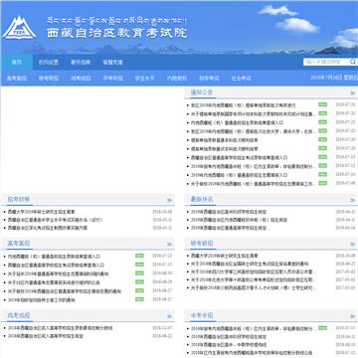Select 成考成招 in the sub navigation bar

81,79
